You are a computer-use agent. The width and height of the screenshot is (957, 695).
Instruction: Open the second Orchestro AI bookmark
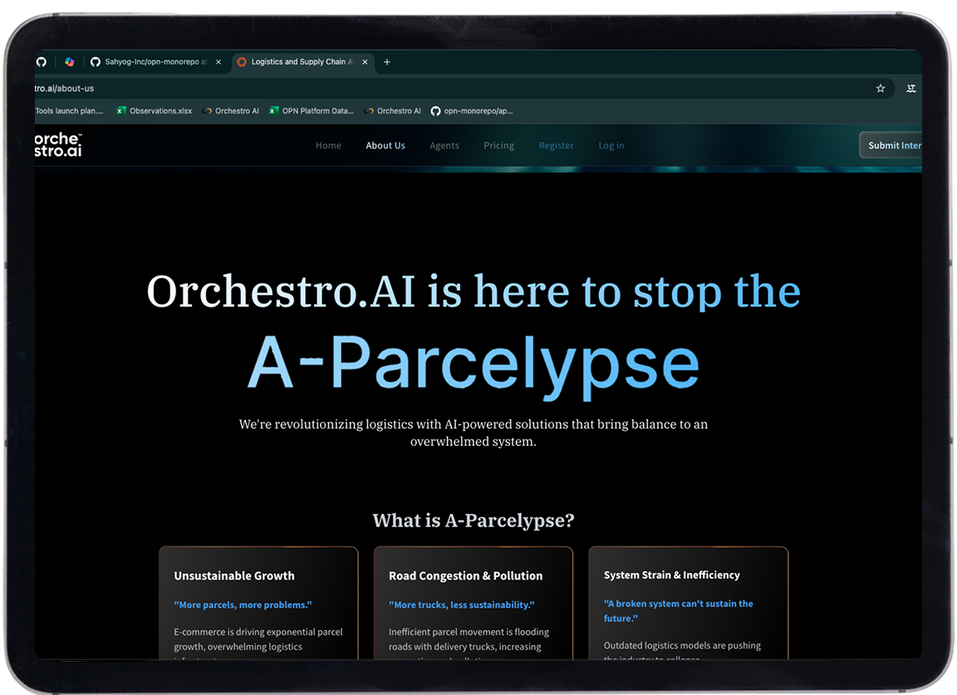(x=393, y=111)
